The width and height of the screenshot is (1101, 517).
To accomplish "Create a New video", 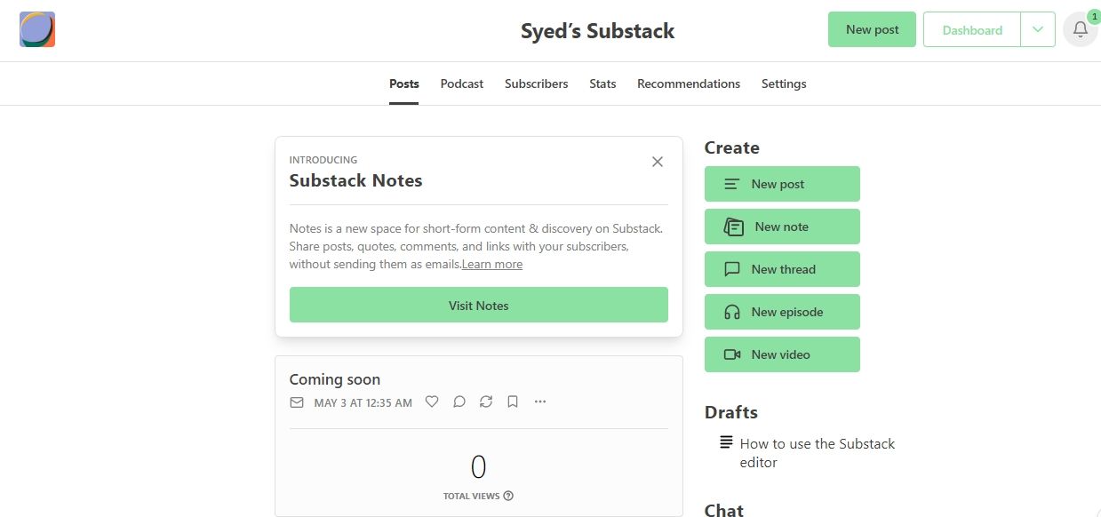I will [782, 354].
